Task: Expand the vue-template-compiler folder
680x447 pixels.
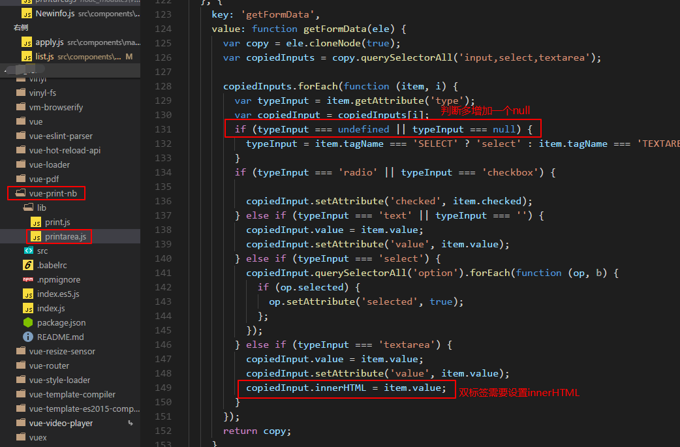Action: pos(72,394)
